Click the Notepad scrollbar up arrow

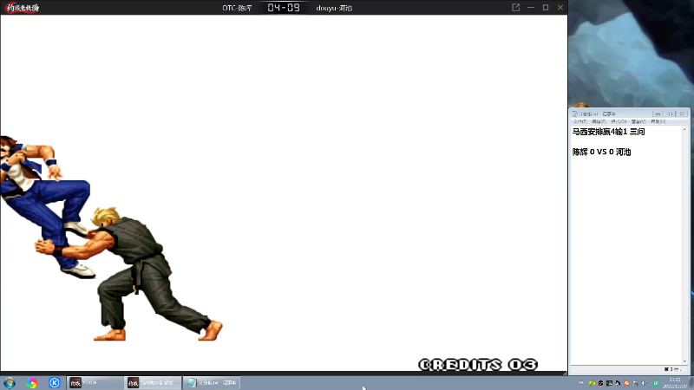[684, 129]
